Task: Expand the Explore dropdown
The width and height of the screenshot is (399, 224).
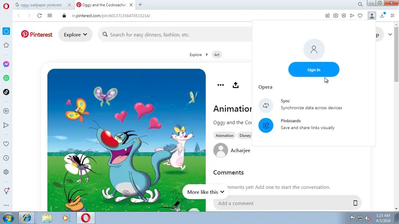Action: (75, 35)
